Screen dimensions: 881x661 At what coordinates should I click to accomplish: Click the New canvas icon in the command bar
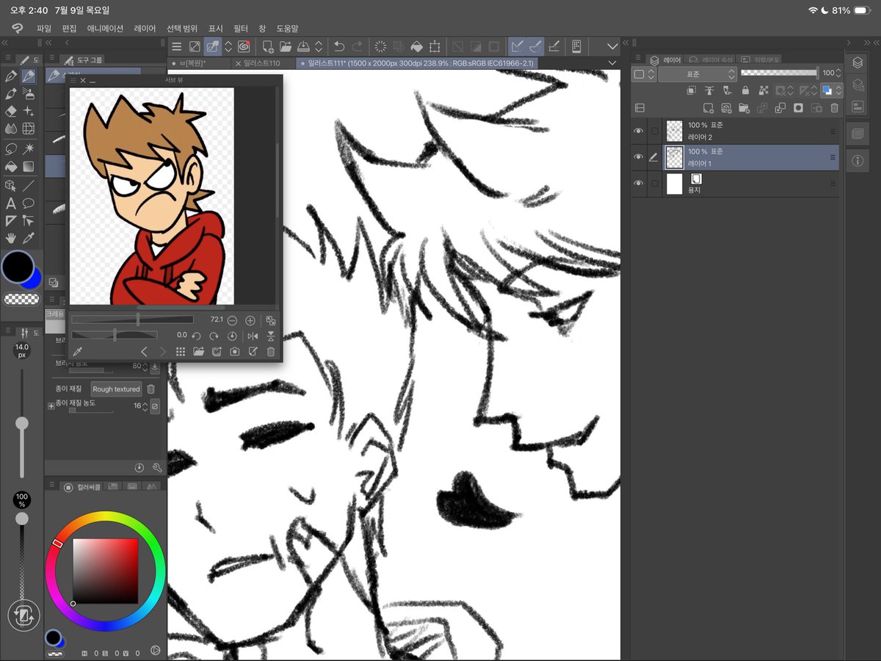269,46
